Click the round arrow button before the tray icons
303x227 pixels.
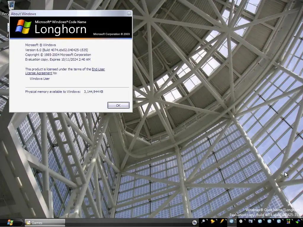click(194, 222)
